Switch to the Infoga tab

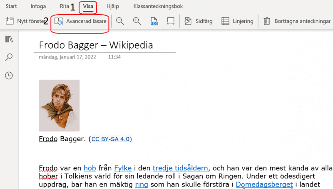38,6
